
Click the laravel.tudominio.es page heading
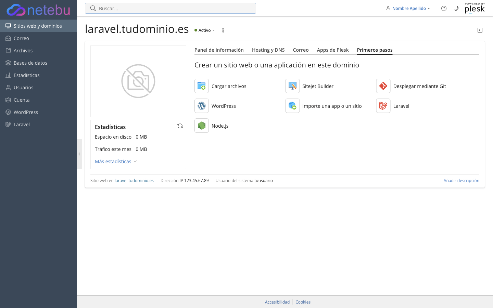pyautogui.click(x=137, y=29)
